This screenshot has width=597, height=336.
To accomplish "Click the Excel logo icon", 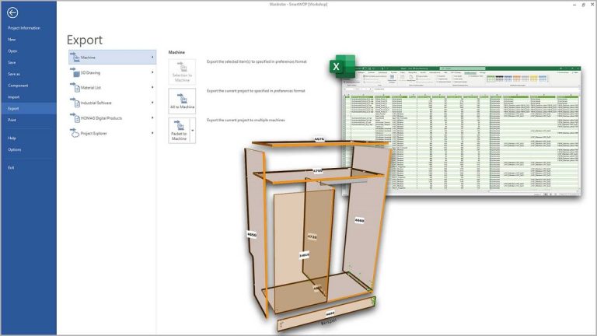I will click(336, 66).
